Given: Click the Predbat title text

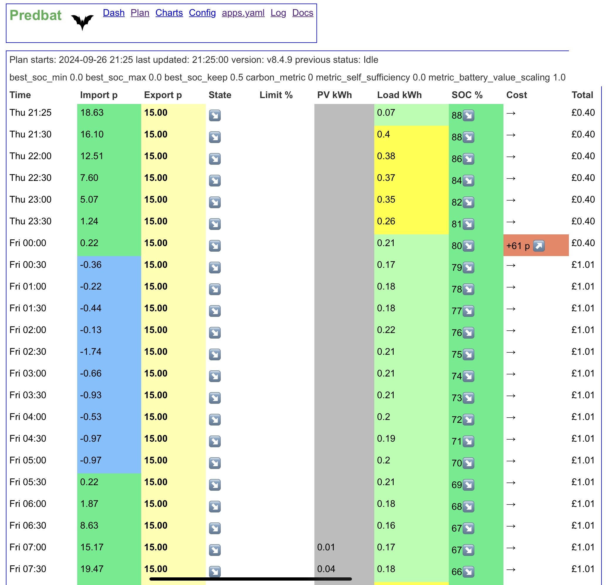Looking at the screenshot, I should tap(36, 15).
